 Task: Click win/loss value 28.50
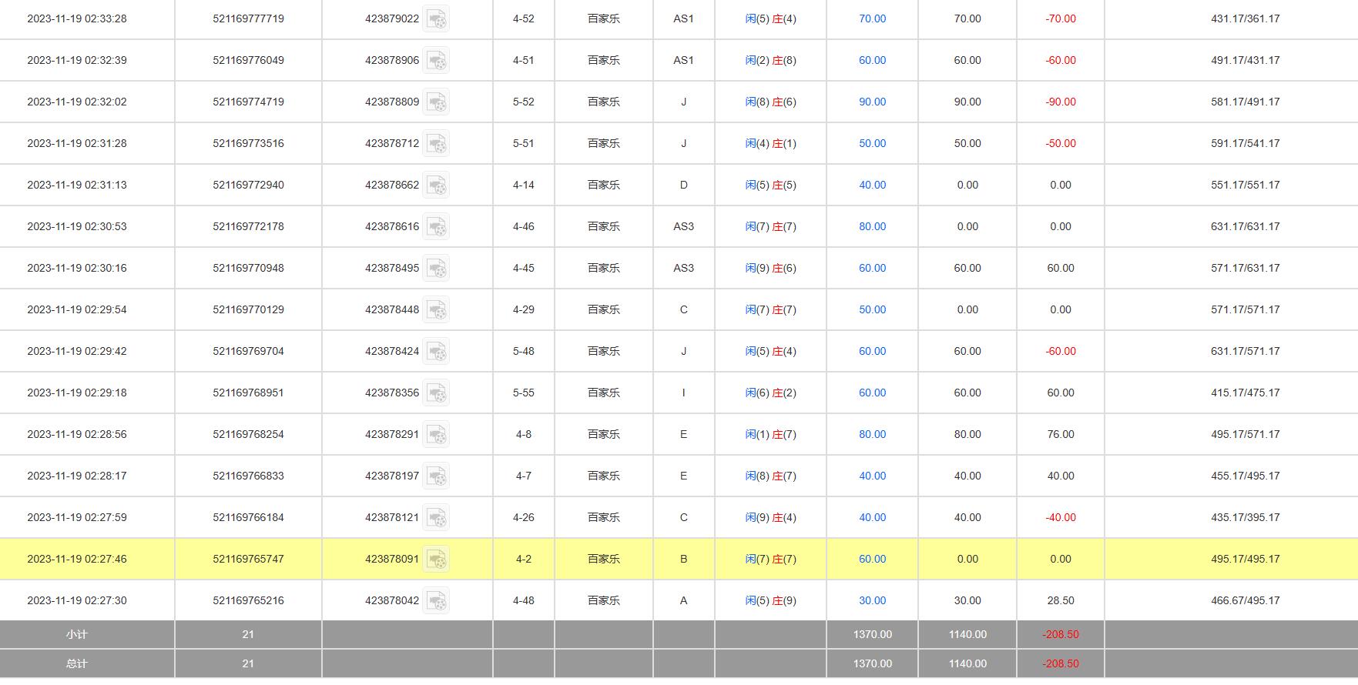point(1061,600)
